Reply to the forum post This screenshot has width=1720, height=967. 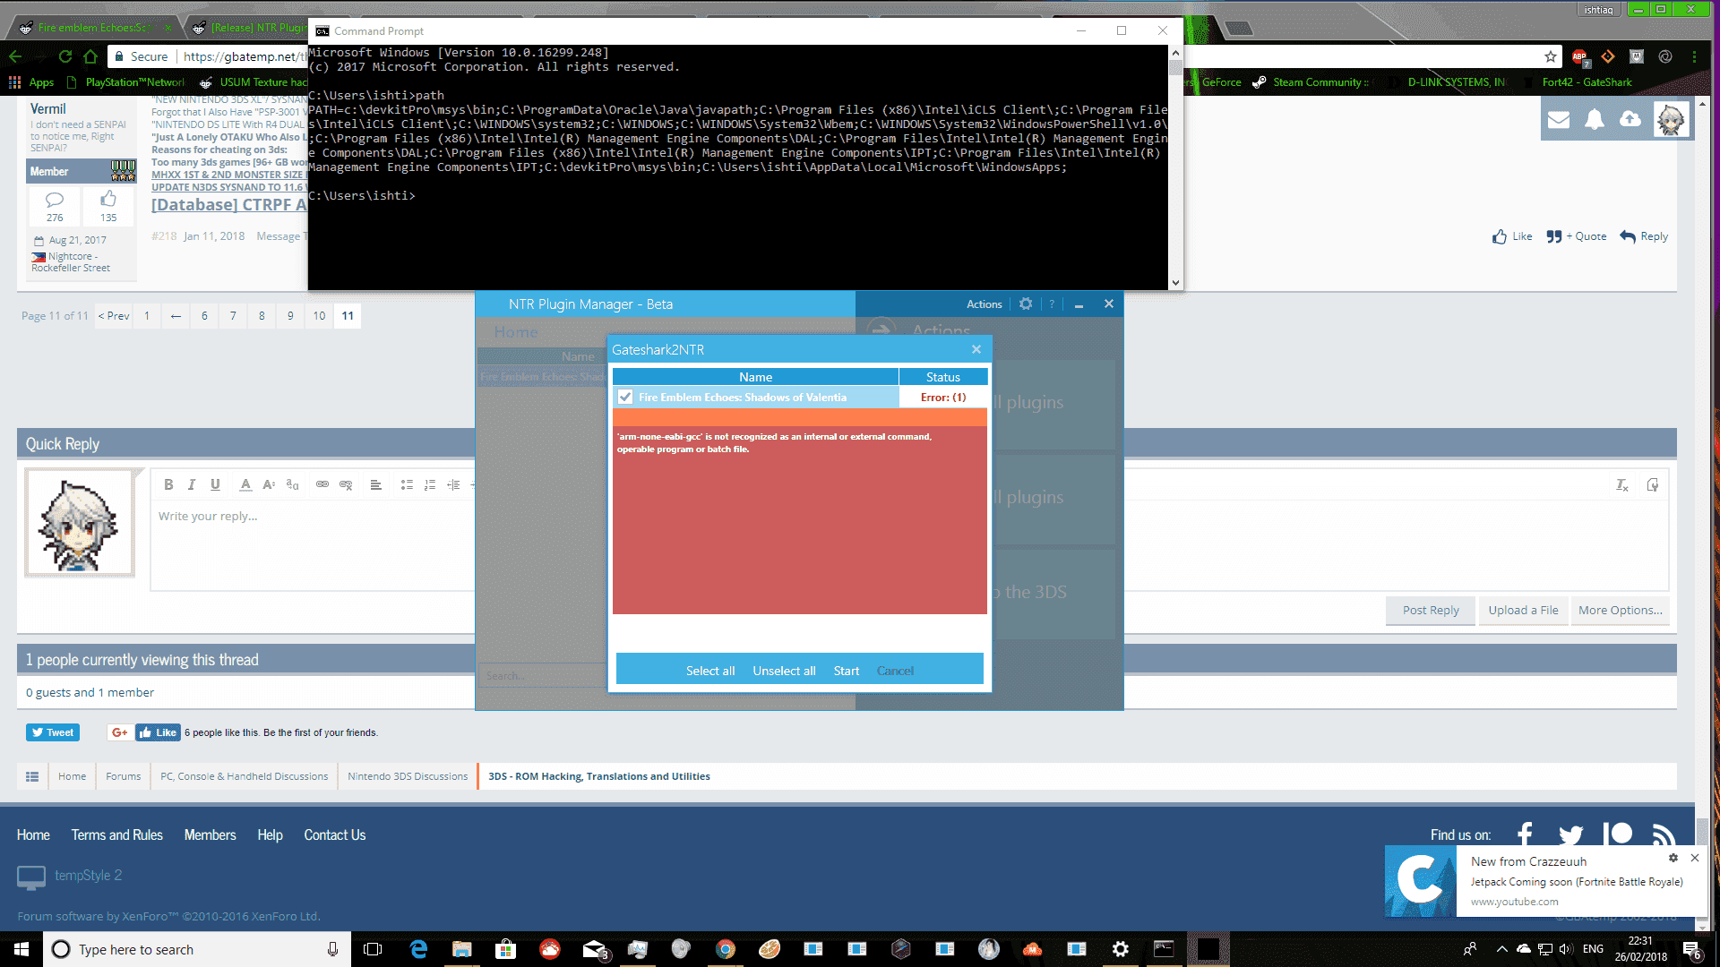pyautogui.click(x=1644, y=236)
